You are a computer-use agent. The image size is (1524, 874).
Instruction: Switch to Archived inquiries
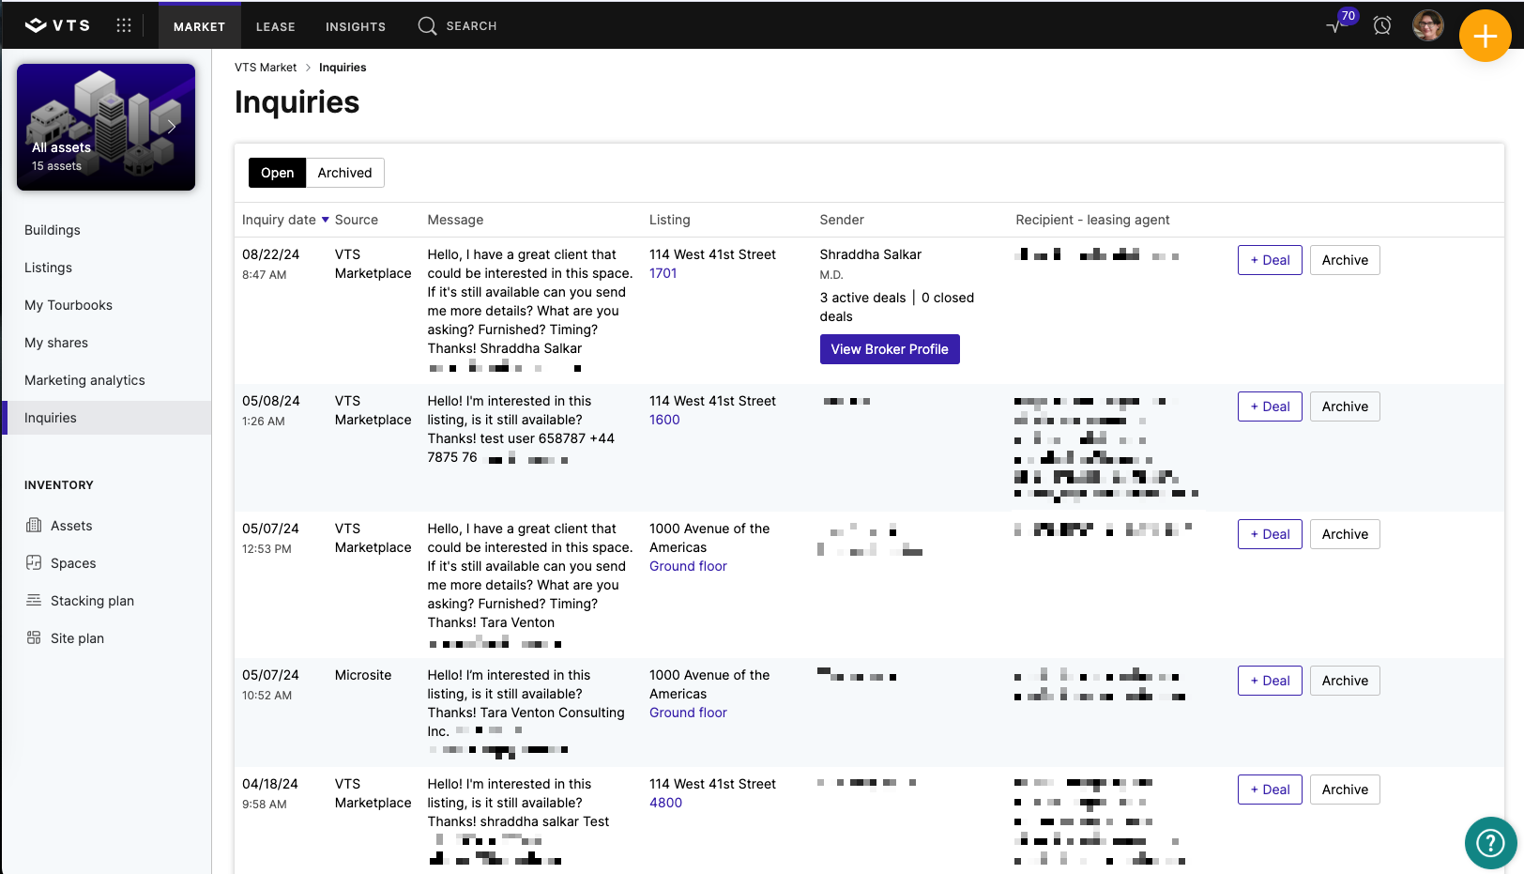pos(344,173)
